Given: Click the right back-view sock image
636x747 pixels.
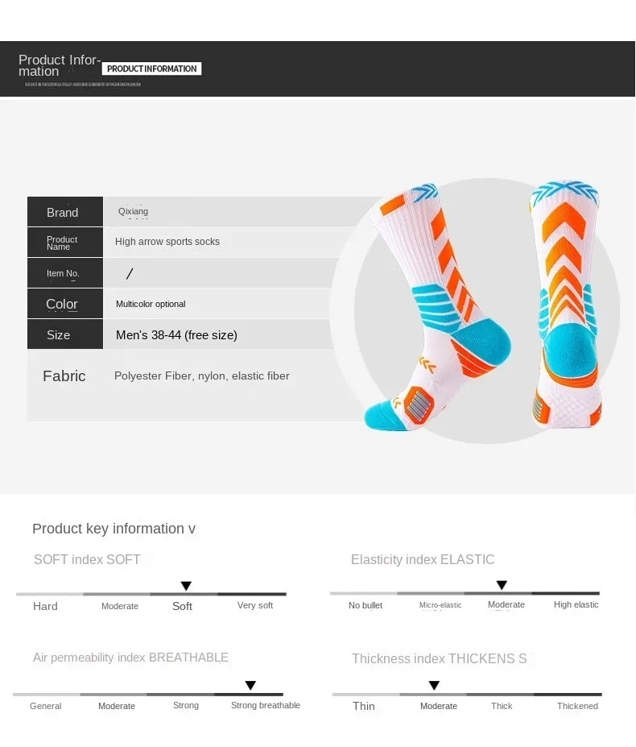Looking at the screenshot, I should coord(565,302).
